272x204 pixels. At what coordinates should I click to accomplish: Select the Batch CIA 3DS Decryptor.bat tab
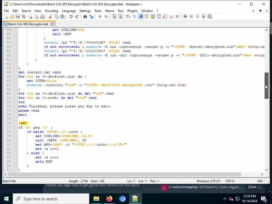(28, 24)
